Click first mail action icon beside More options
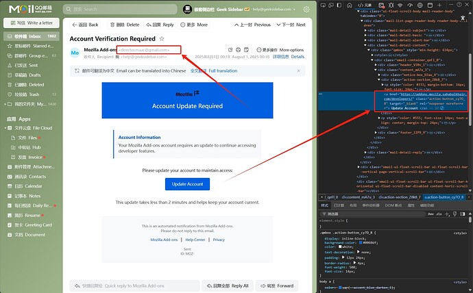473x293 pixels. 230,50
